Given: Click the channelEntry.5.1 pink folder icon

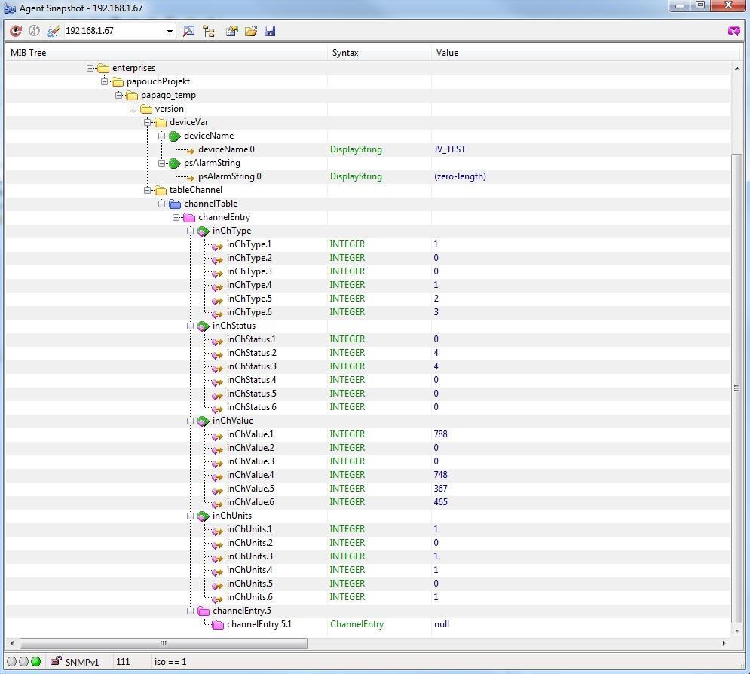Looking at the screenshot, I should point(218,624).
